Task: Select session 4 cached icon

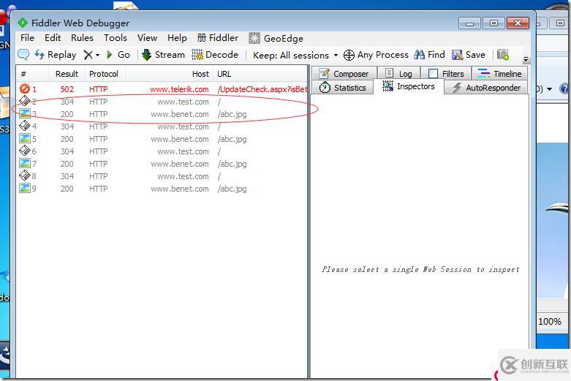Action: [25, 126]
